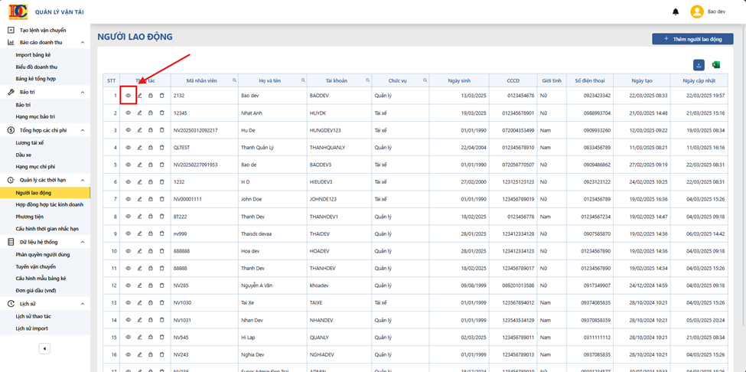View details with the eye icon for Bao dev
This screenshot has width=746, height=372.
click(128, 96)
